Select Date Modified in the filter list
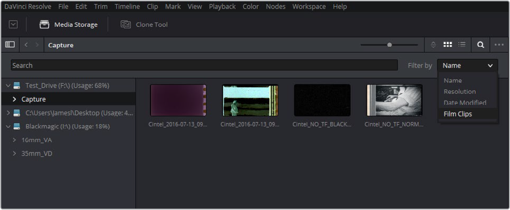 pos(465,103)
